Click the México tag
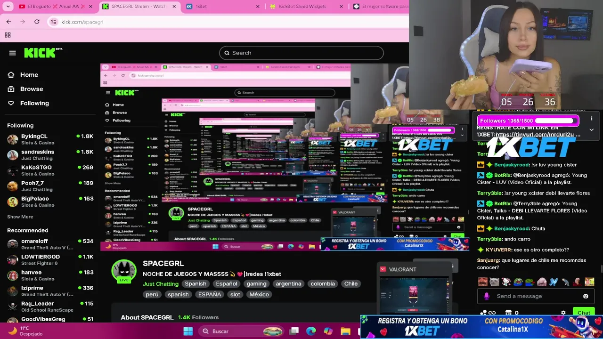 point(259,294)
